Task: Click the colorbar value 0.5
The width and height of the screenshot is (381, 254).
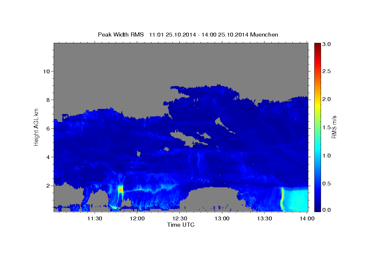Action: pyautogui.click(x=327, y=184)
